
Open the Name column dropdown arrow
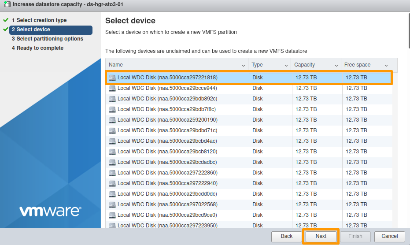pos(244,65)
